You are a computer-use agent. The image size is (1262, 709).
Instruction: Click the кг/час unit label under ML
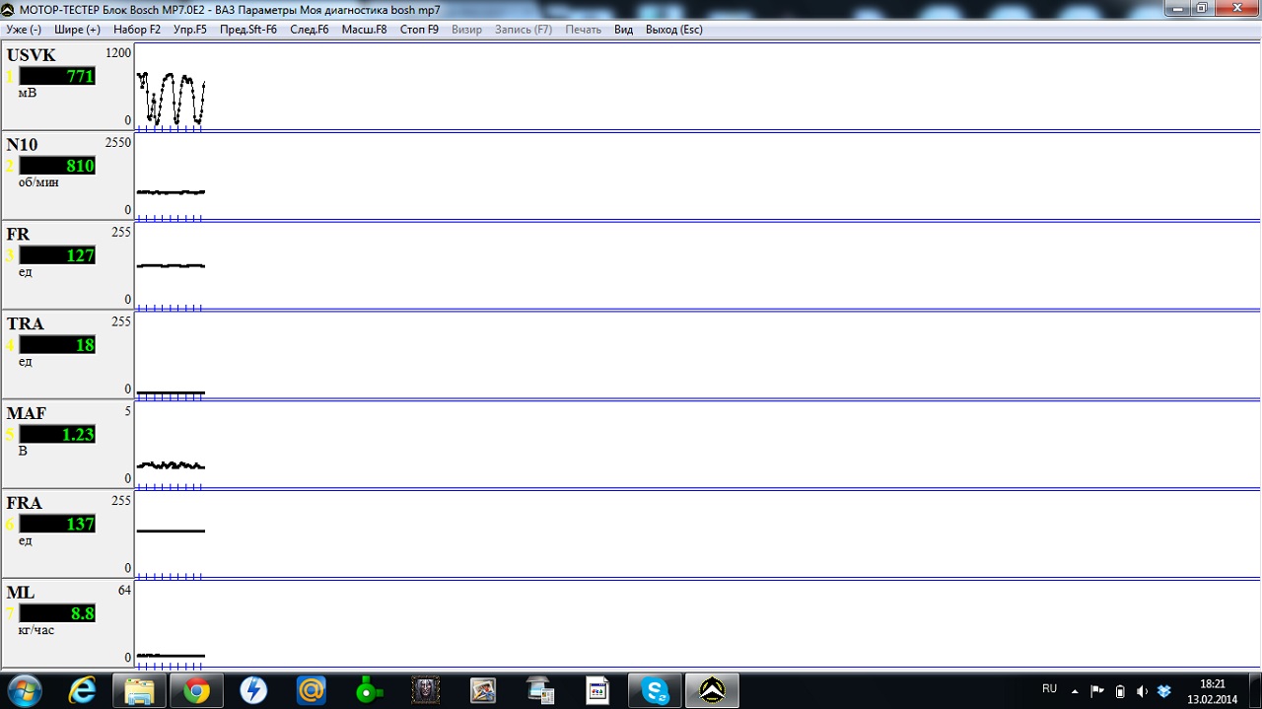tap(36, 630)
